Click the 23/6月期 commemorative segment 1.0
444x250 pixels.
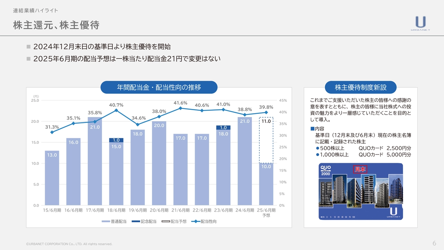[223, 127]
